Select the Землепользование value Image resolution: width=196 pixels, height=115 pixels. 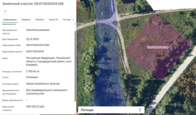point(38,30)
